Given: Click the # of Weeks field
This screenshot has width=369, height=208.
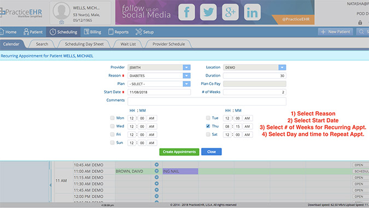Looking at the screenshot, I should pos(255,92).
